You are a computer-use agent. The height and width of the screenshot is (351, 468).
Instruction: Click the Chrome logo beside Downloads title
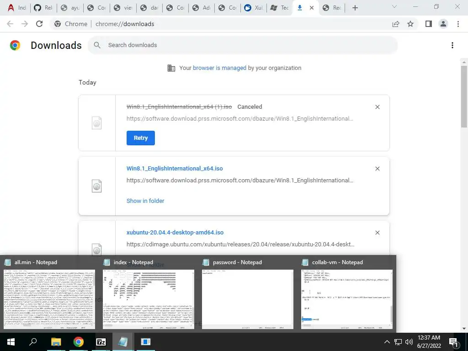pos(15,45)
